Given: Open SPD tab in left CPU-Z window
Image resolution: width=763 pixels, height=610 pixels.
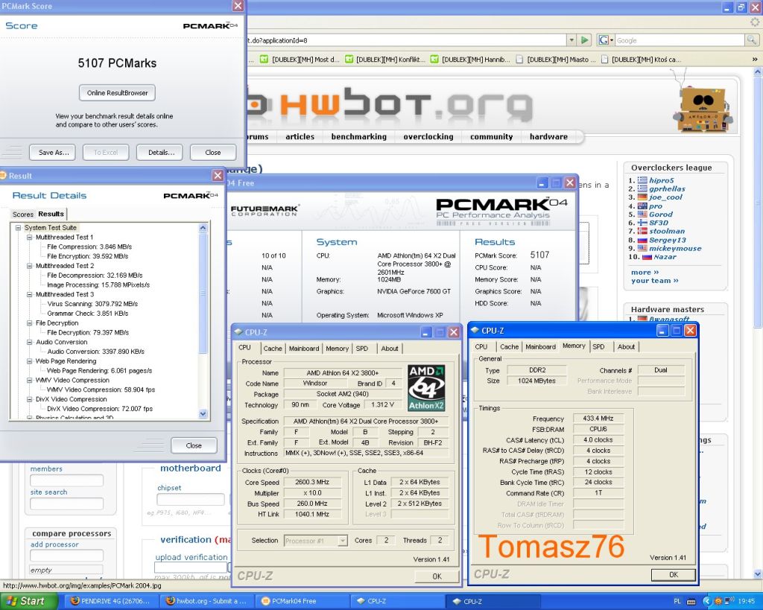Looking at the screenshot, I should click(361, 349).
